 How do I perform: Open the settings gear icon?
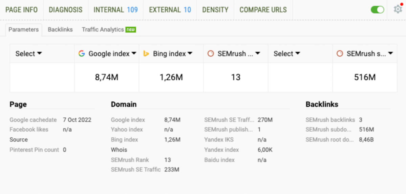398,9
